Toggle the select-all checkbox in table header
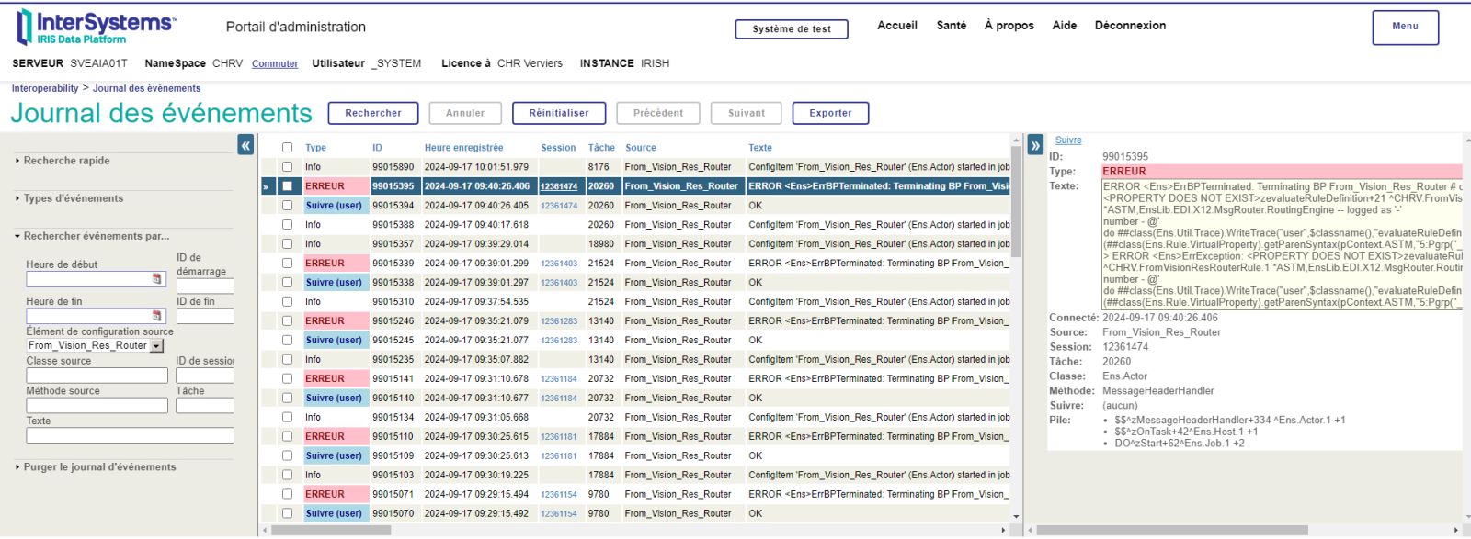Screen dimensions: 1471x539 pos(287,148)
